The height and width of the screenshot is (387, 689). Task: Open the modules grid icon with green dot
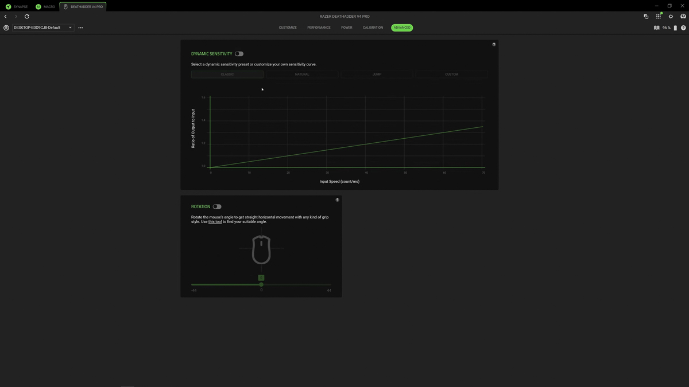[659, 16]
